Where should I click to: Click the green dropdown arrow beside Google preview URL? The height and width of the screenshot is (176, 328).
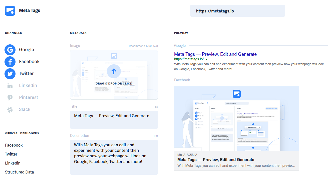coord(206,59)
